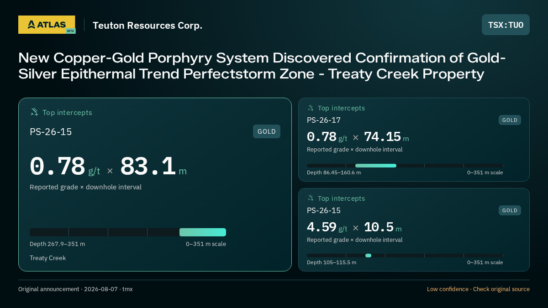Click the Treaty Creek property label
Screen dimensions: 548x308
click(x=48, y=258)
